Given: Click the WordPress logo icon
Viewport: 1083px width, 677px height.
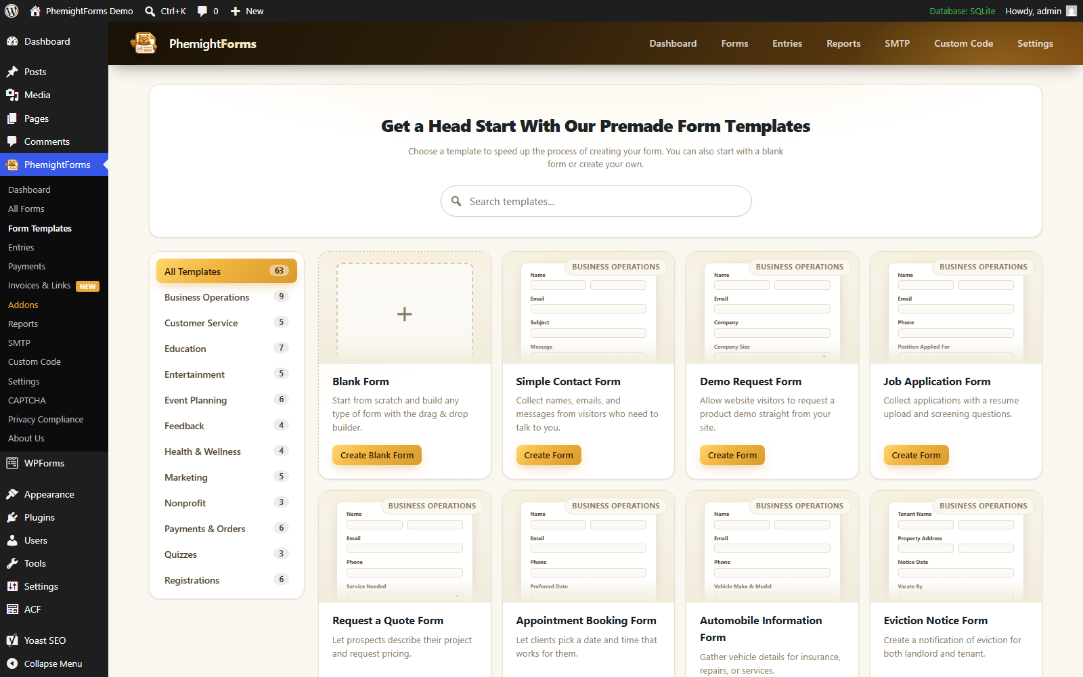Looking at the screenshot, I should pyautogui.click(x=12, y=11).
